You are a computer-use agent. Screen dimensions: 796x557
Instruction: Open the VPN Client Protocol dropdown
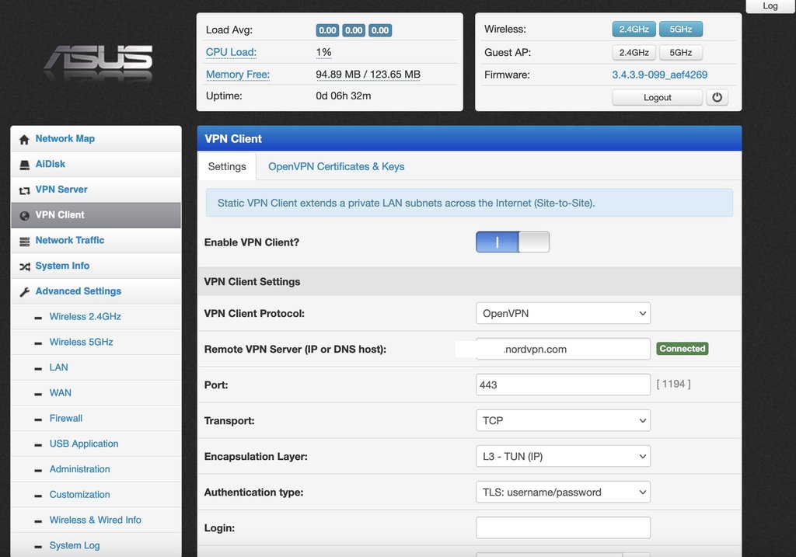563,314
